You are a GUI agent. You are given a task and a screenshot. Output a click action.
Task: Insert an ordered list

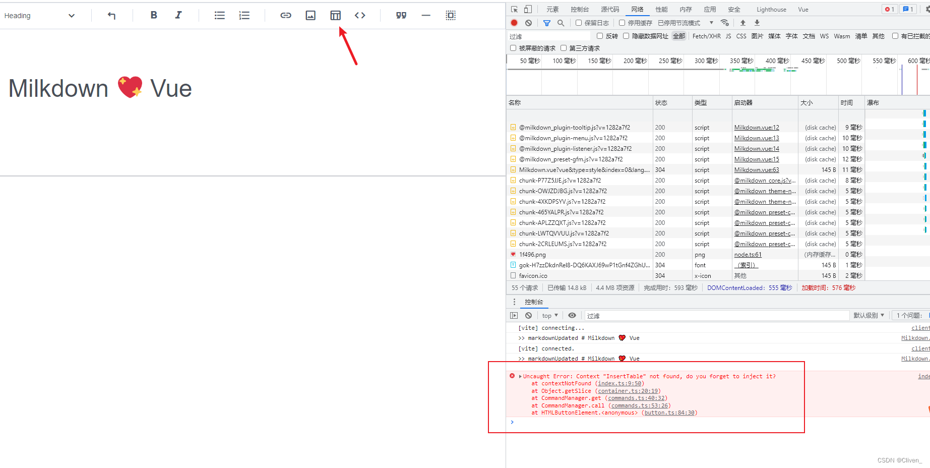click(244, 16)
